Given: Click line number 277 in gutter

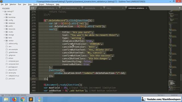Looking at the screenshot, I should 34,20.
